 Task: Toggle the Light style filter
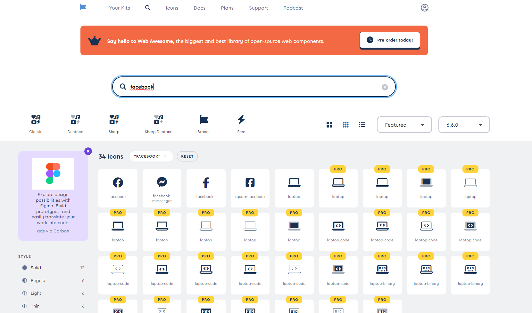[x=53, y=293]
